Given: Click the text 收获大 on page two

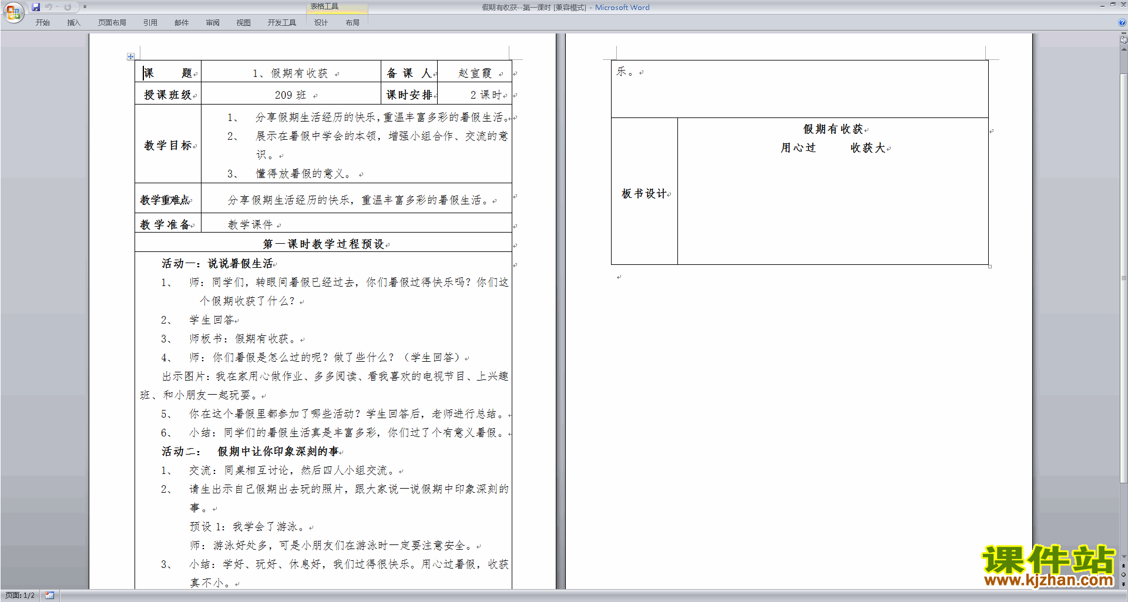Looking at the screenshot, I should point(868,147).
